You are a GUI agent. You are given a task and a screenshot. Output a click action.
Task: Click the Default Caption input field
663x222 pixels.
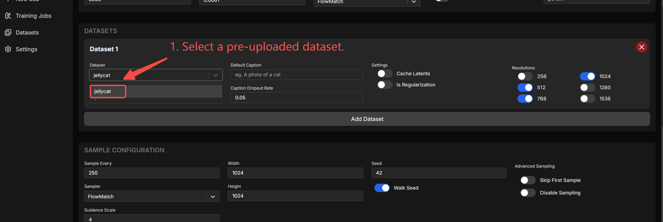click(x=297, y=75)
